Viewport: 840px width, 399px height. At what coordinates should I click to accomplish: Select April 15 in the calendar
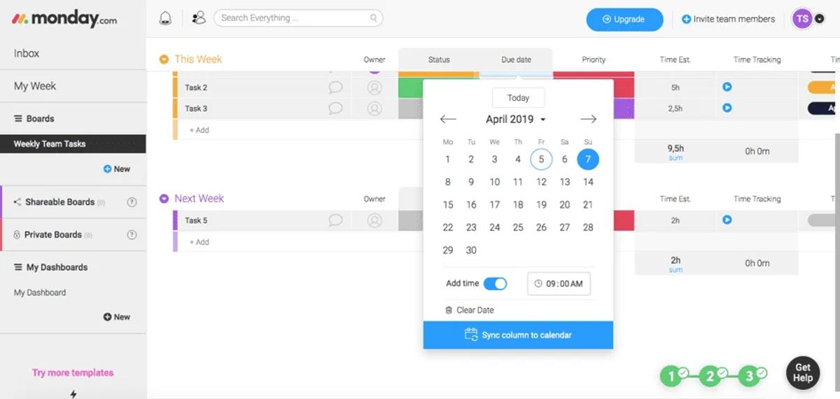point(448,205)
